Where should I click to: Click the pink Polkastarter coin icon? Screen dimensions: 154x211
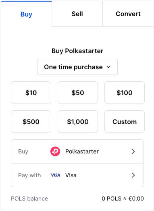pos(55,151)
